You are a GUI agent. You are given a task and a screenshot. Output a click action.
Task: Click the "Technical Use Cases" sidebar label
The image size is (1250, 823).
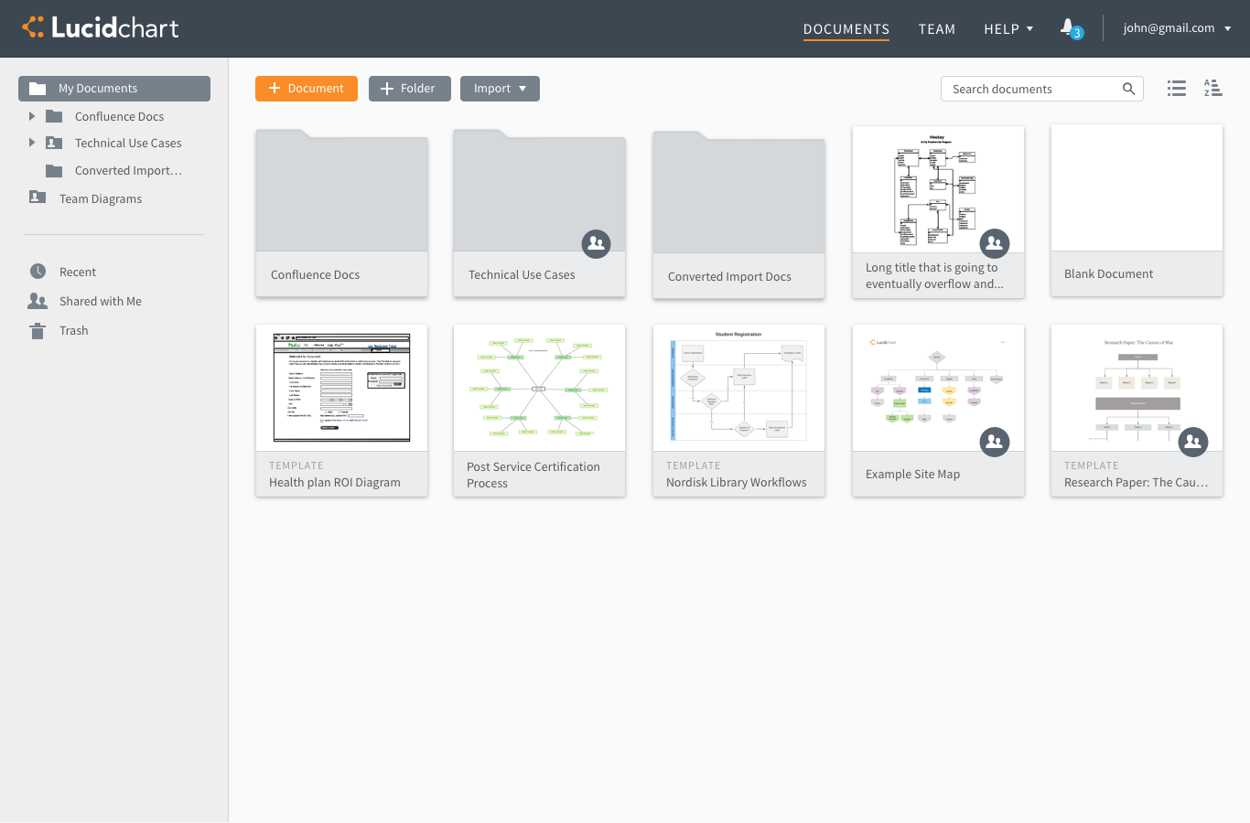tap(128, 143)
